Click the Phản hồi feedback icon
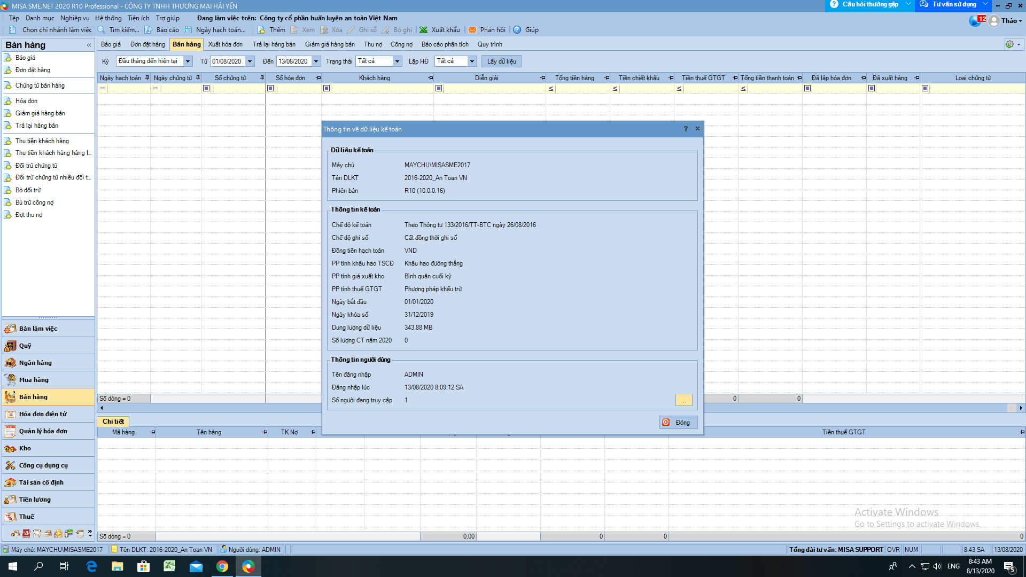The width and height of the screenshot is (1026, 577). coord(472,30)
